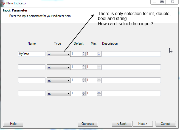Click the first row Description field

[131, 54]
